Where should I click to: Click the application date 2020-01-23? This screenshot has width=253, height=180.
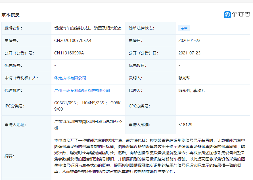click(189, 41)
